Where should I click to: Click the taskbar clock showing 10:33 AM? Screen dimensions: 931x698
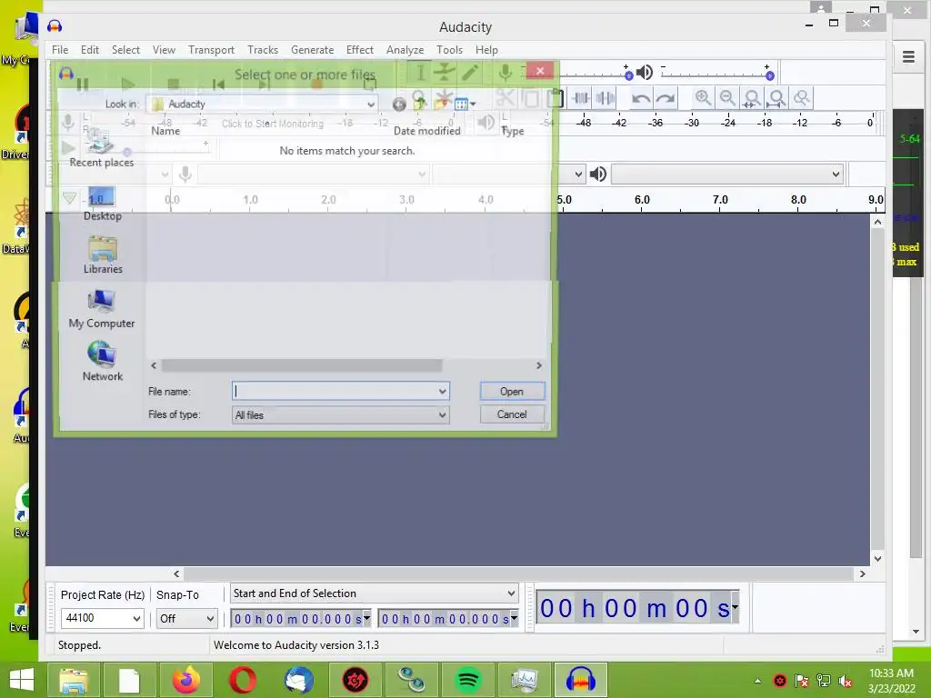891,681
